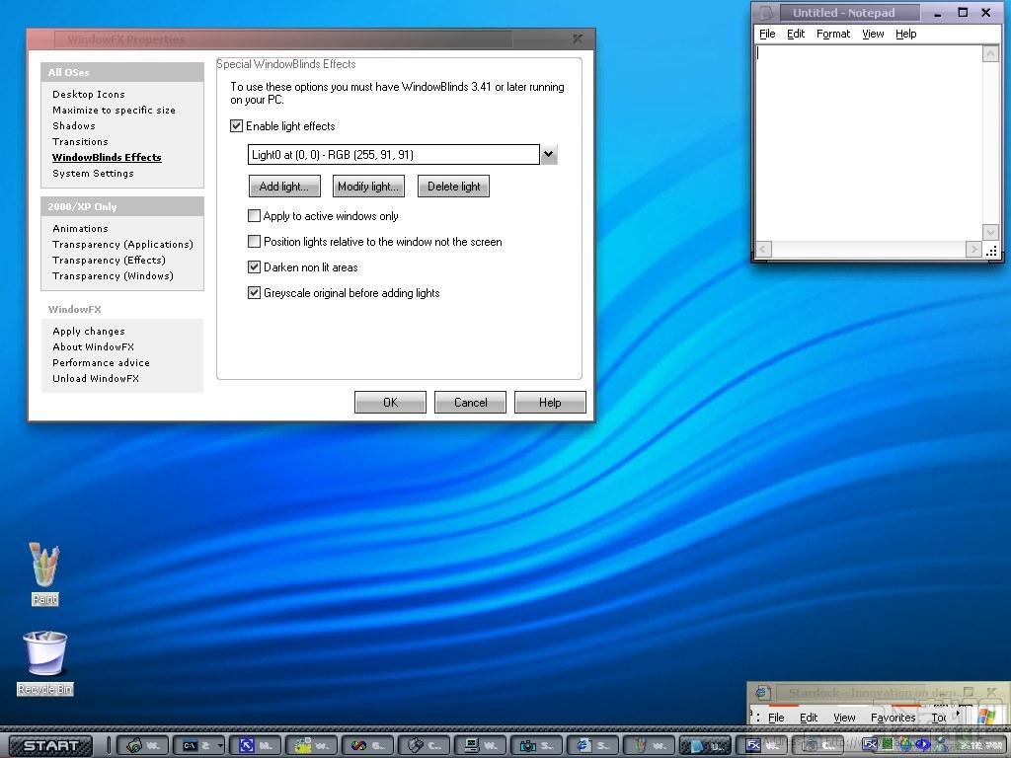Click the Add light button
The height and width of the screenshot is (758, 1011).
click(x=284, y=187)
